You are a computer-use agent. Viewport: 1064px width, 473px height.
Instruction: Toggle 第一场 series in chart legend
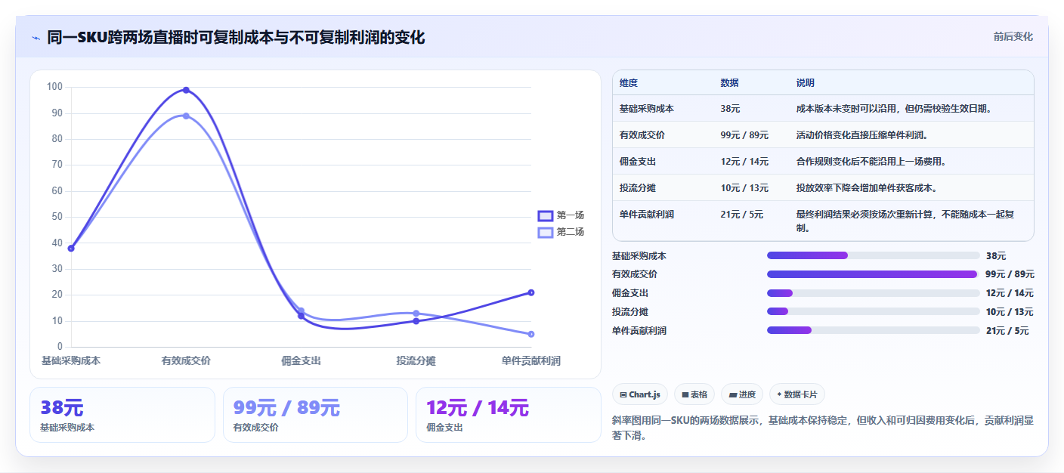[x=561, y=215]
